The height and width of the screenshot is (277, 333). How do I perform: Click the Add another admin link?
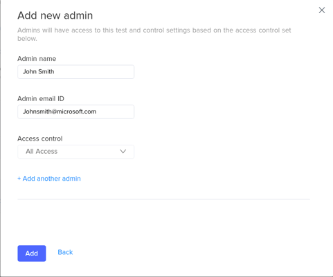pyautogui.click(x=49, y=179)
